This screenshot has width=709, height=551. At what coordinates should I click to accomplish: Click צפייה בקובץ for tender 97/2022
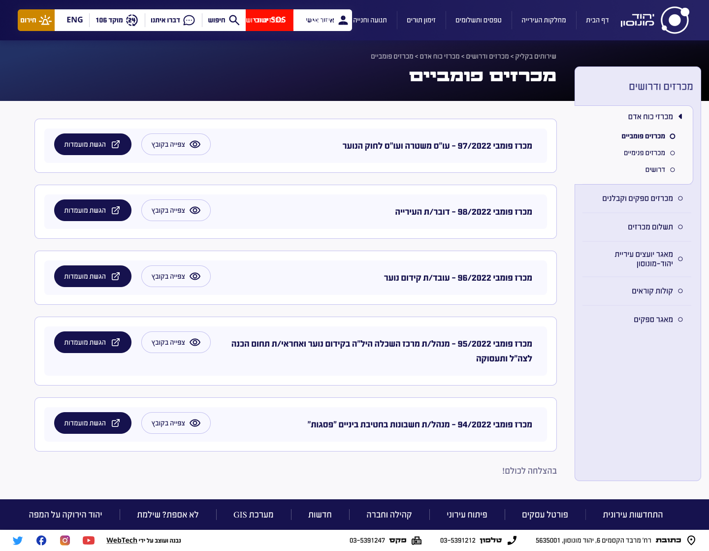click(x=176, y=144)
